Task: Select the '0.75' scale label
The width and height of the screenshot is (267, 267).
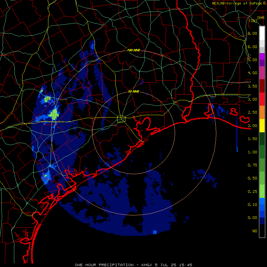Action: pyautogui.click(x=252, y=165)
